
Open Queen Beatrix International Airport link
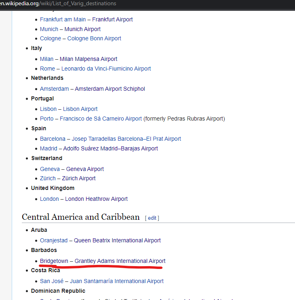click(x=117, y=240)
